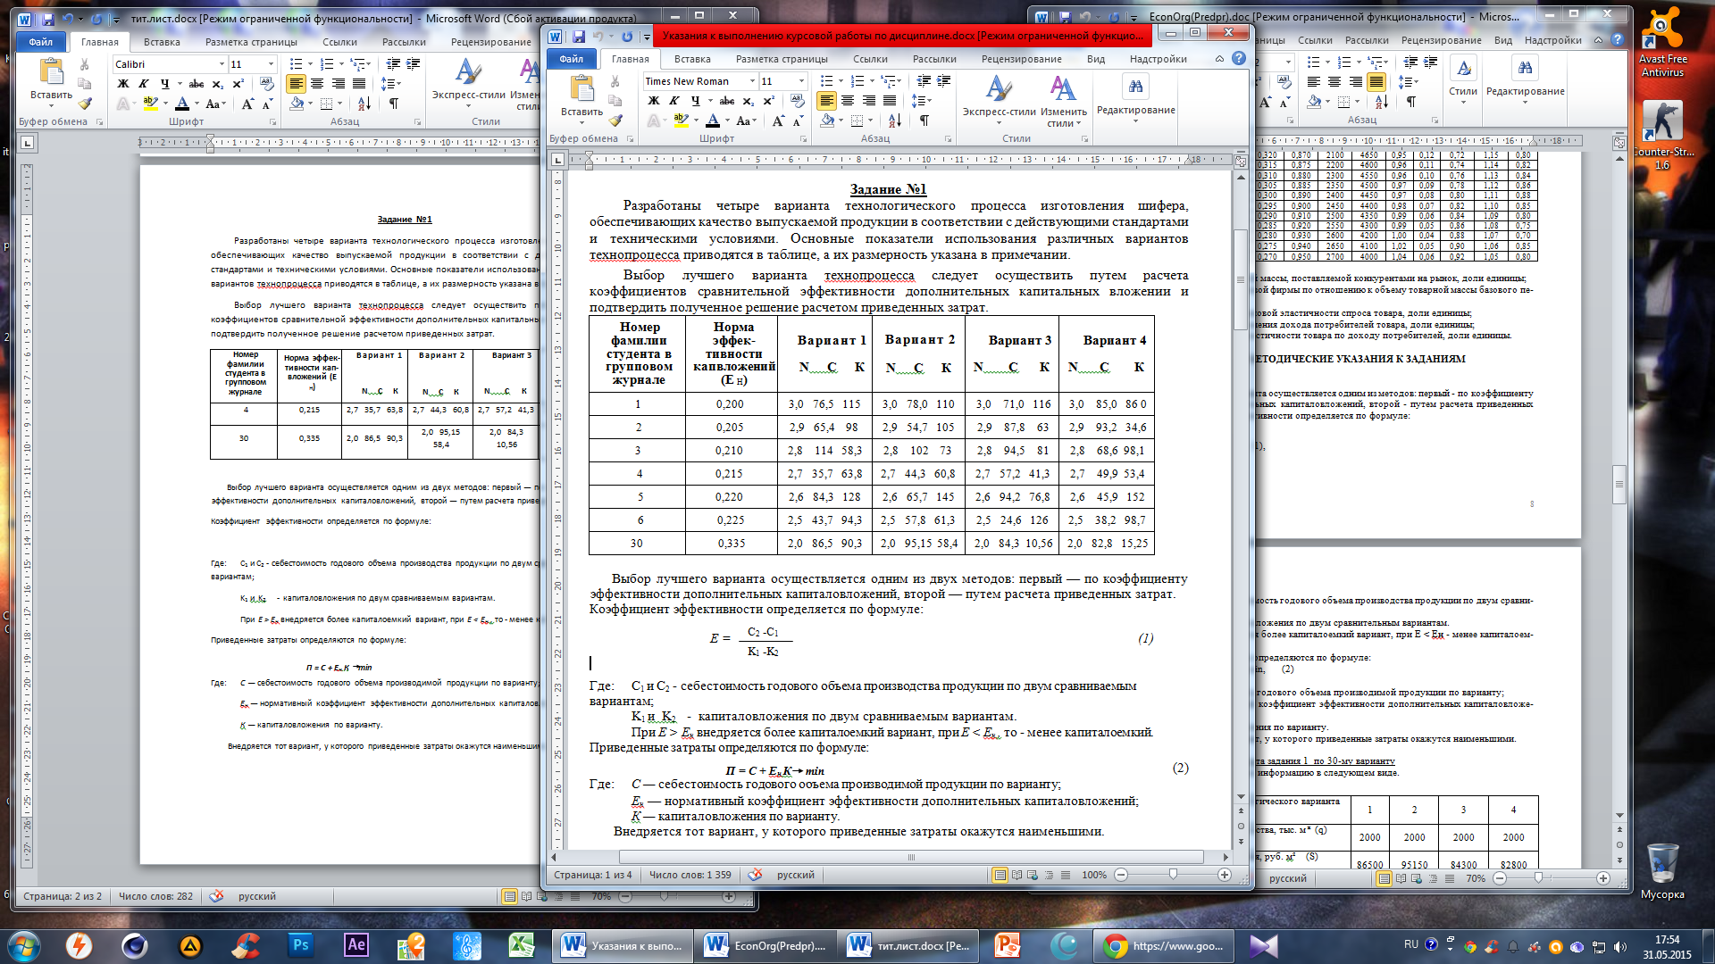The height and width of the screenshot is (964, 1715).
Task: Toggle paragraph marks (¶) in front window
Action: [924, 120]
